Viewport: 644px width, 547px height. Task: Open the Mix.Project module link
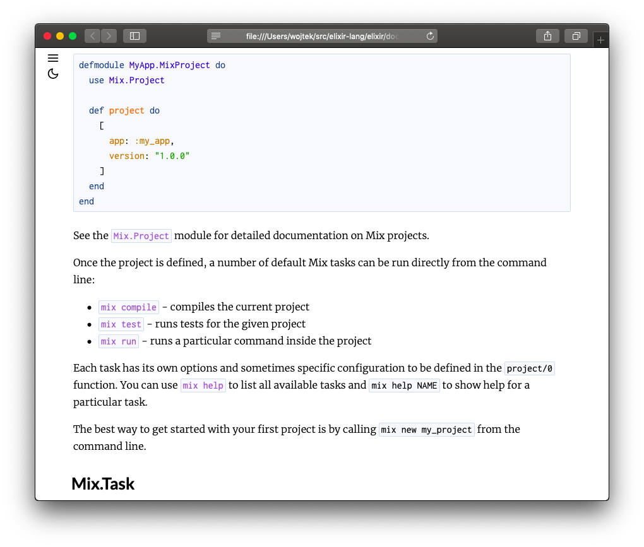(141, 236)
